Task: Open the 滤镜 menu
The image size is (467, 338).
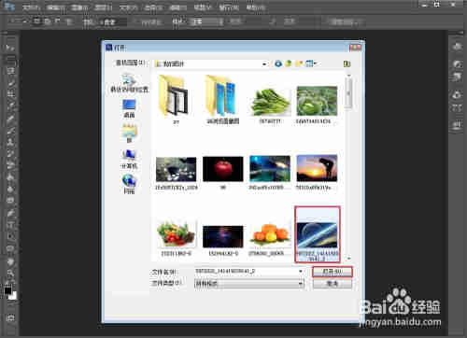Action: point(177,7)
